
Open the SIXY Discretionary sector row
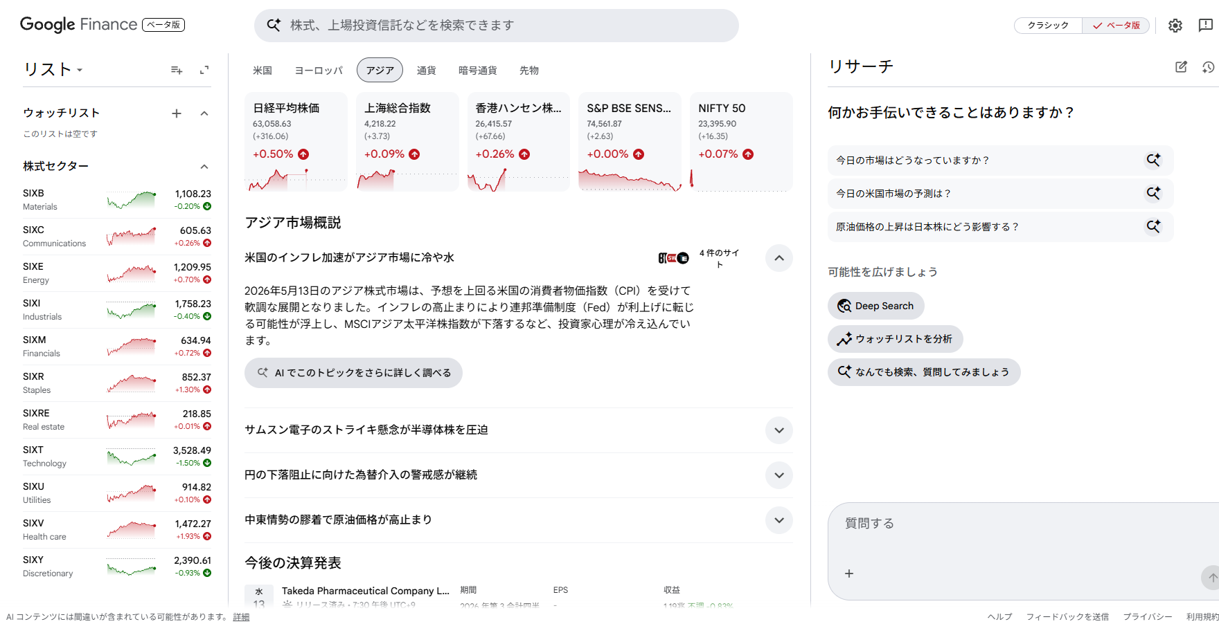[x=117, y=567]
